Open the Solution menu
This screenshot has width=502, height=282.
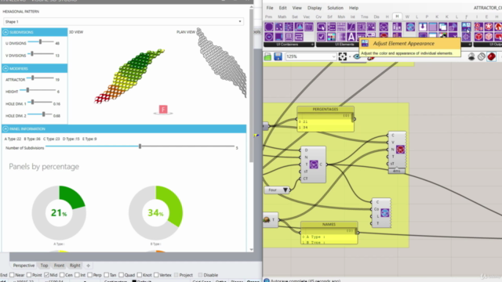pyautogui.click(x=335, y=8)
